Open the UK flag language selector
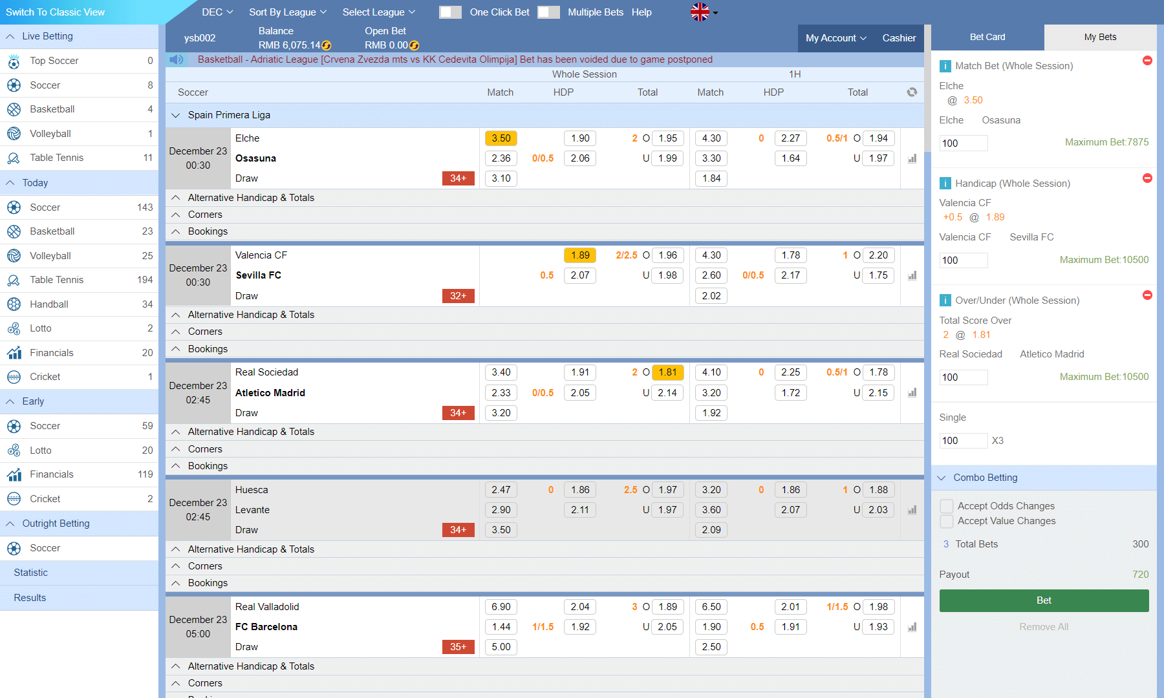1164x698 pixels. pyautogui.click(x=704, y=12)
